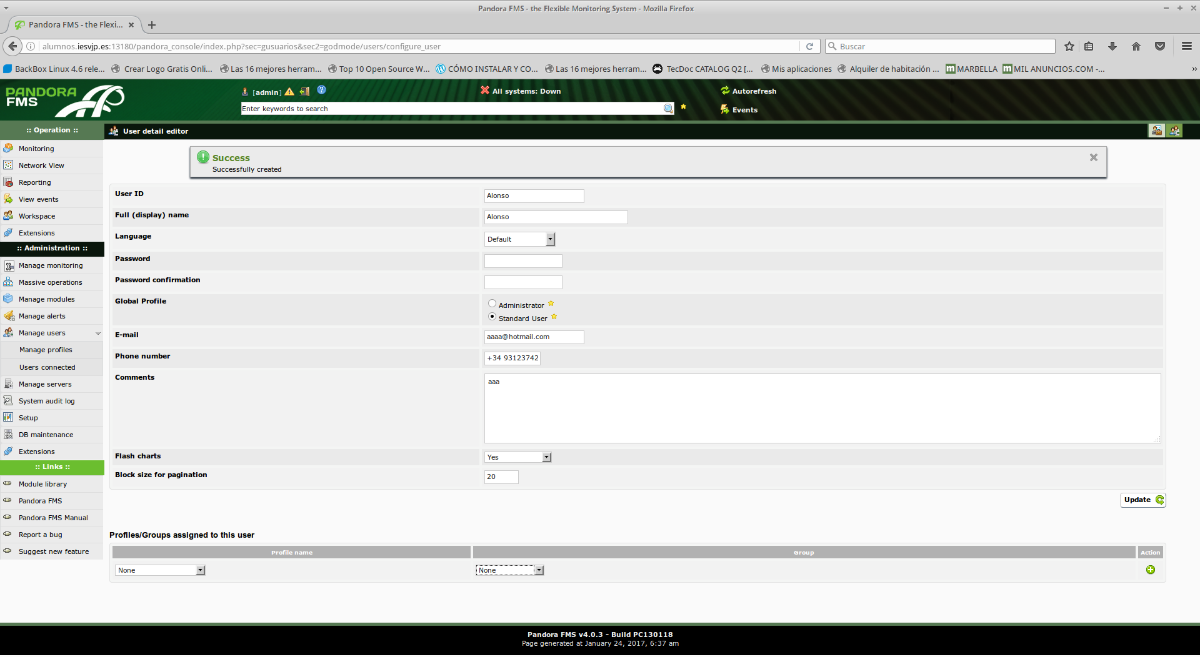The height and width of the screenshot is (657, 1200).
Task: Open Manage profiles in the sidebar
Action: click(x=46, y=350)
